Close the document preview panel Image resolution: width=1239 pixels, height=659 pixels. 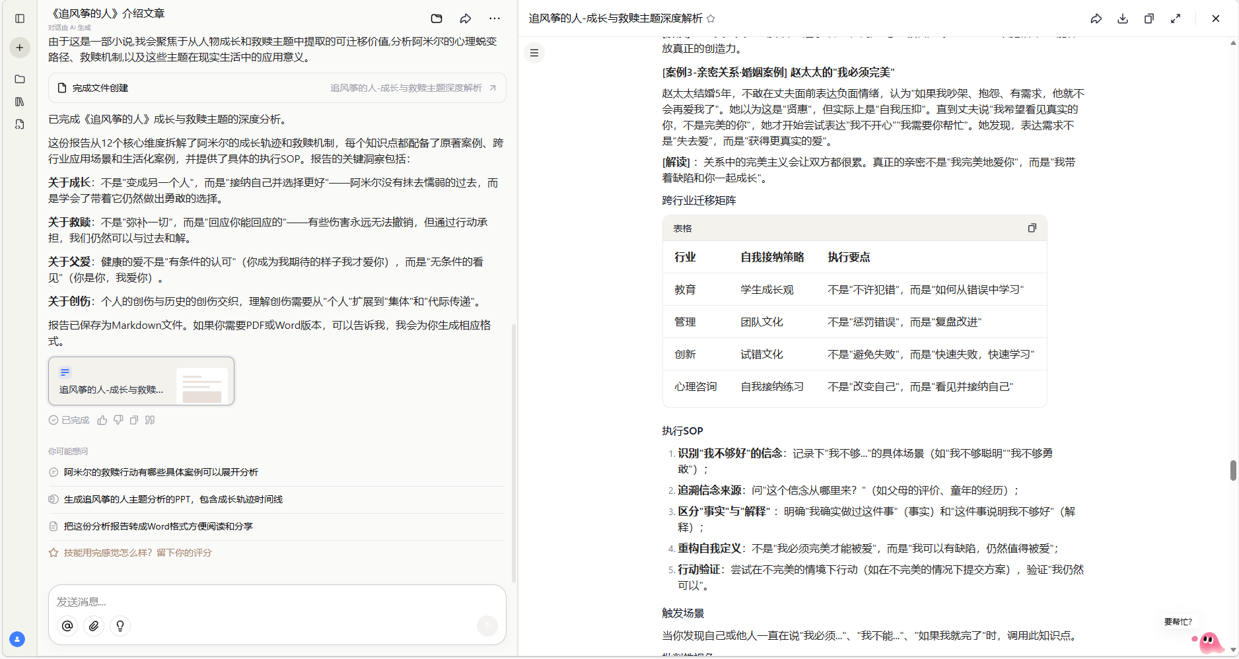(1216, 18)
